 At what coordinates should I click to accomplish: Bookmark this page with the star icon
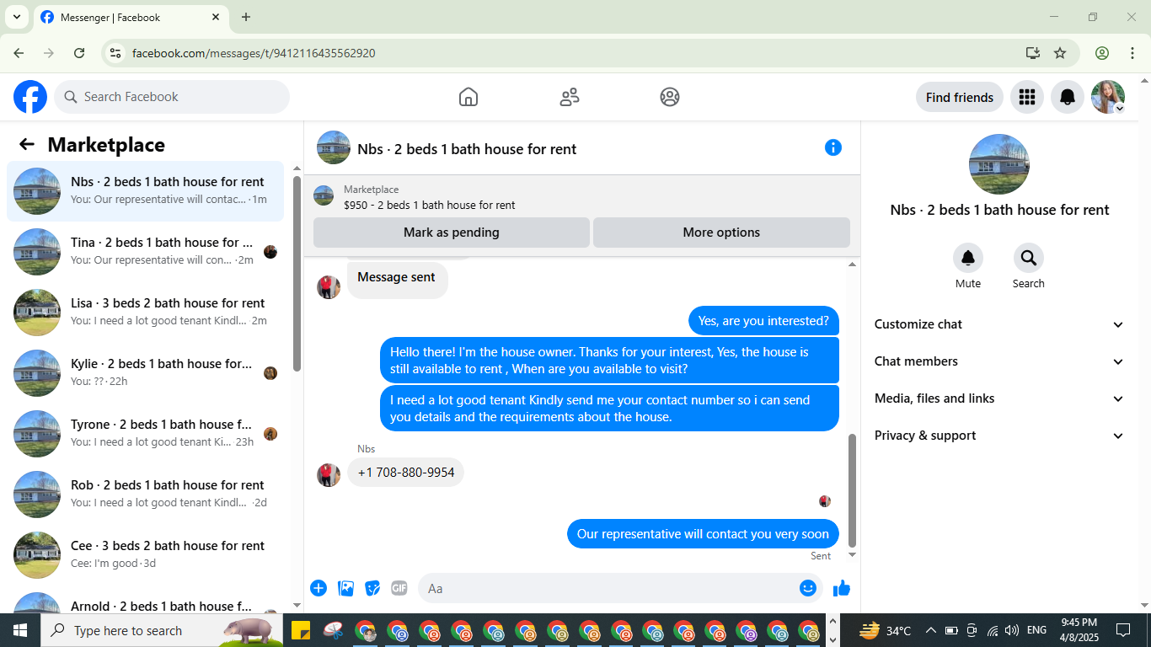pyautogui.click(x=1060, y=53)
